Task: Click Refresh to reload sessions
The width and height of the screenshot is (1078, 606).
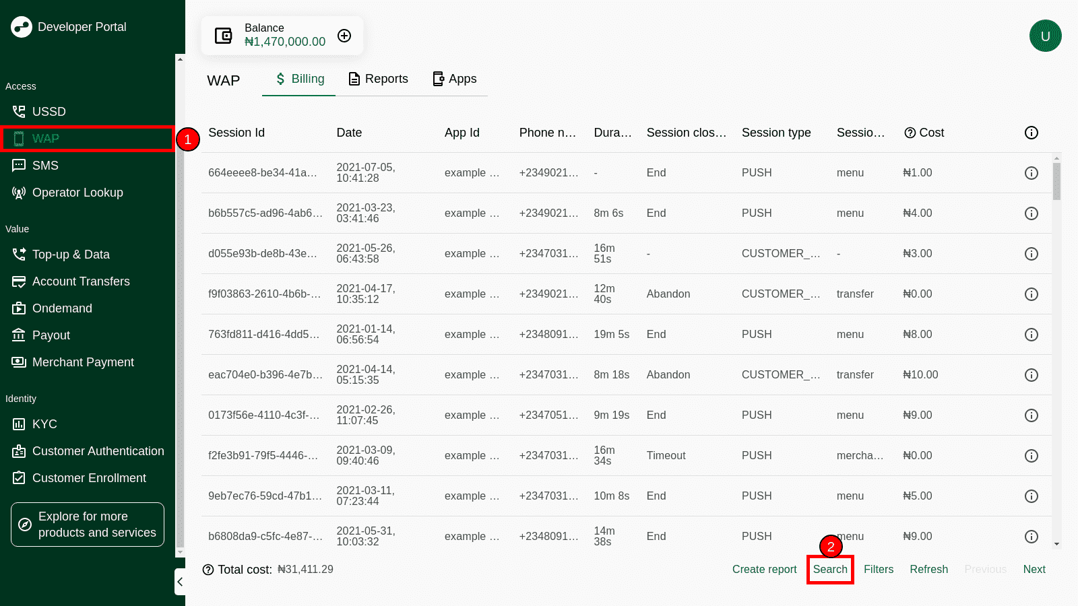Action: click(x=928, y=570)
